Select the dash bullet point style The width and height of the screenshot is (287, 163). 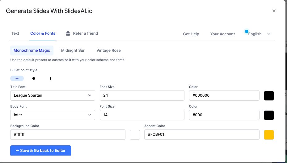tap(17, 78)
